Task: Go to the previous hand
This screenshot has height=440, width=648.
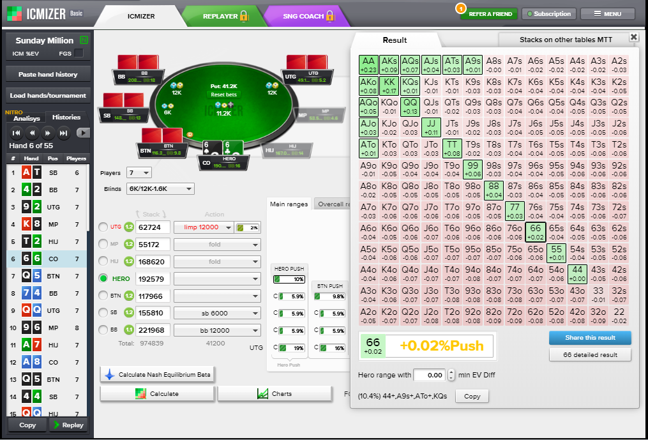Action: click(x=32, y=133)
